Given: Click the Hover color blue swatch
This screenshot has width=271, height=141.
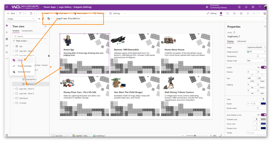Looking at the screenshot, I should [x=263, y=124].
